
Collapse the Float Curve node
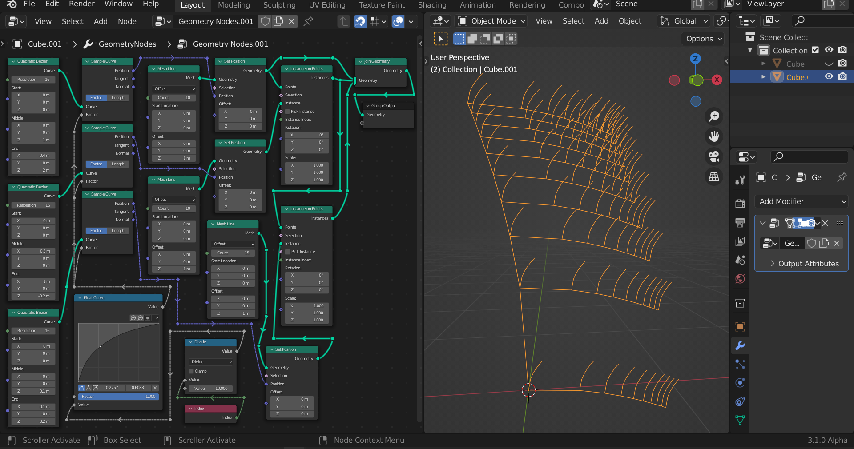click(x=80, y=298)
